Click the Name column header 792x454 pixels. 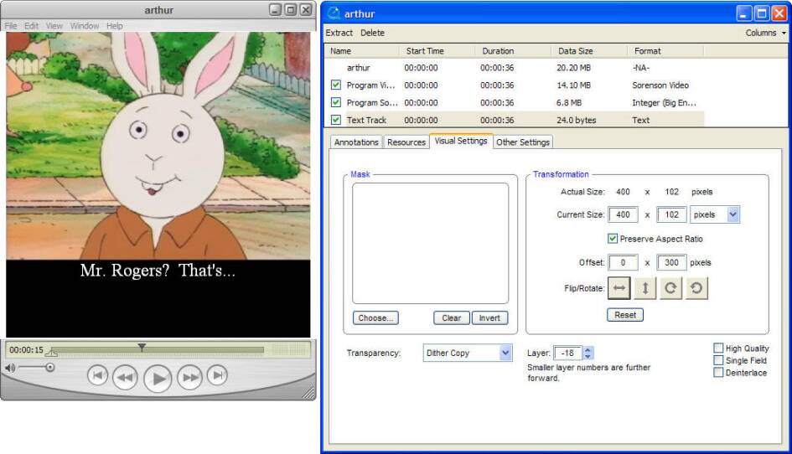(x=362, y=51)
